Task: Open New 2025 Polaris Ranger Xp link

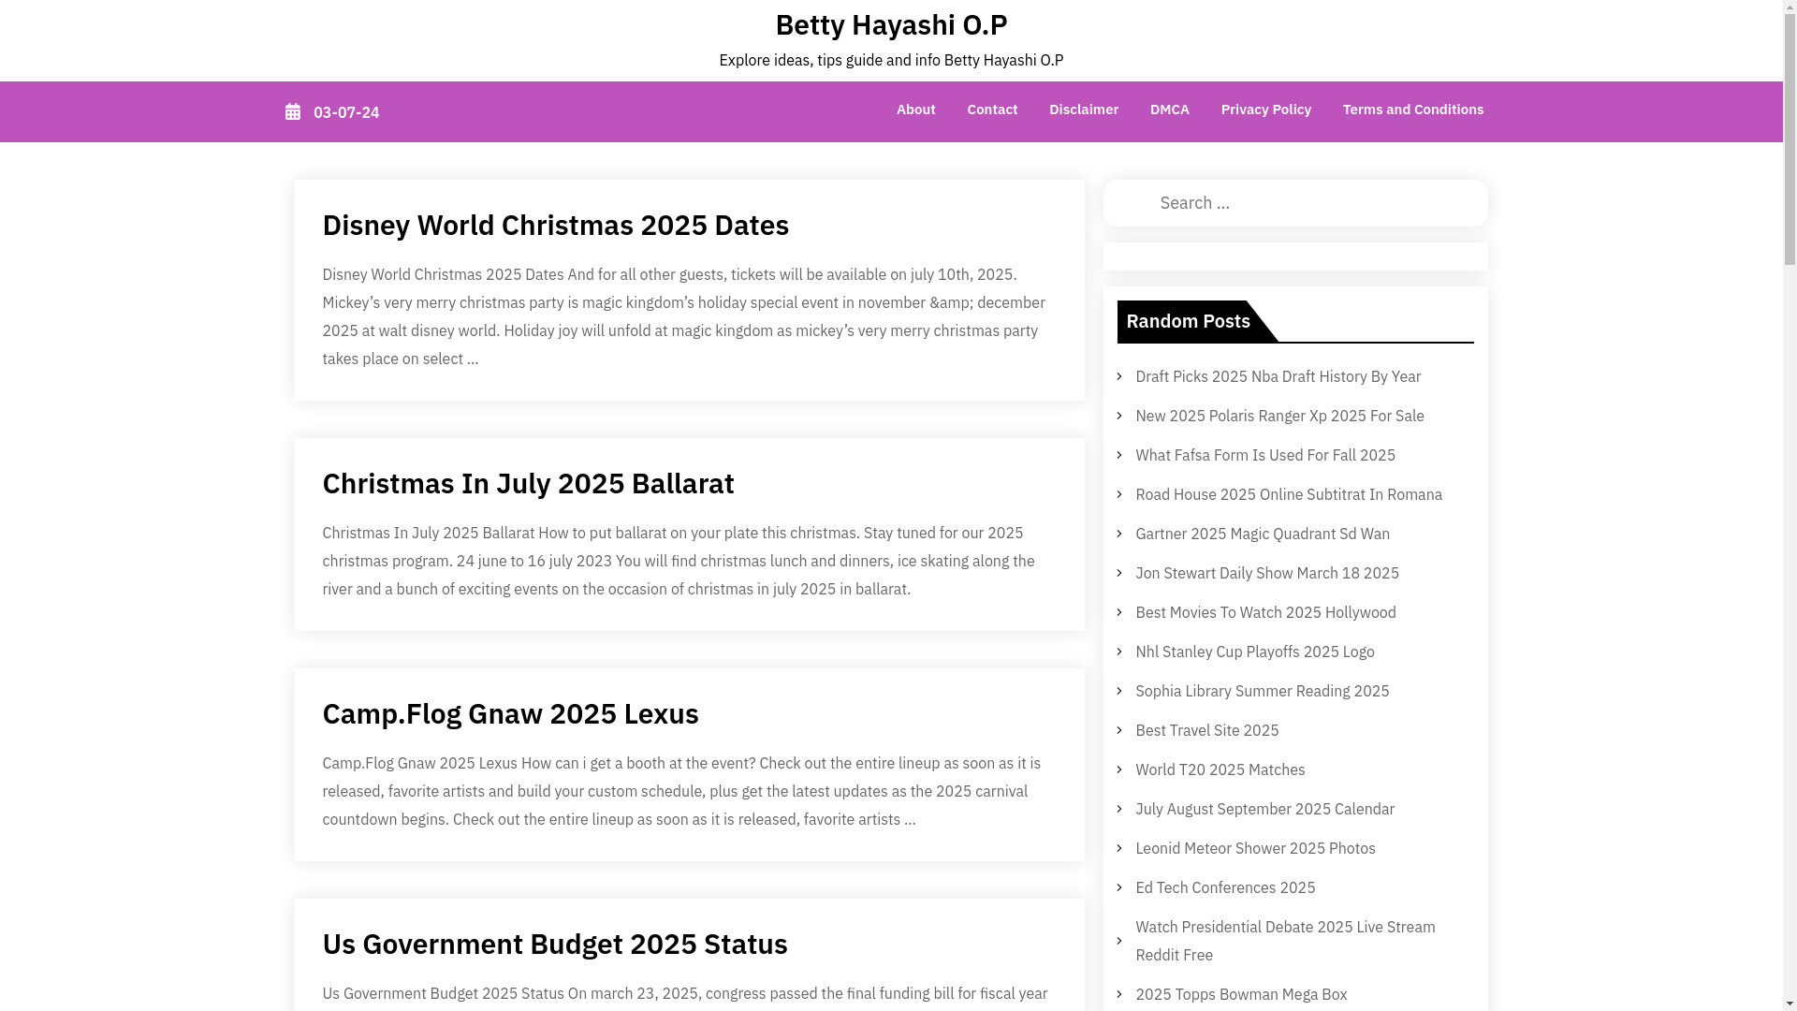Action: 1279,416
